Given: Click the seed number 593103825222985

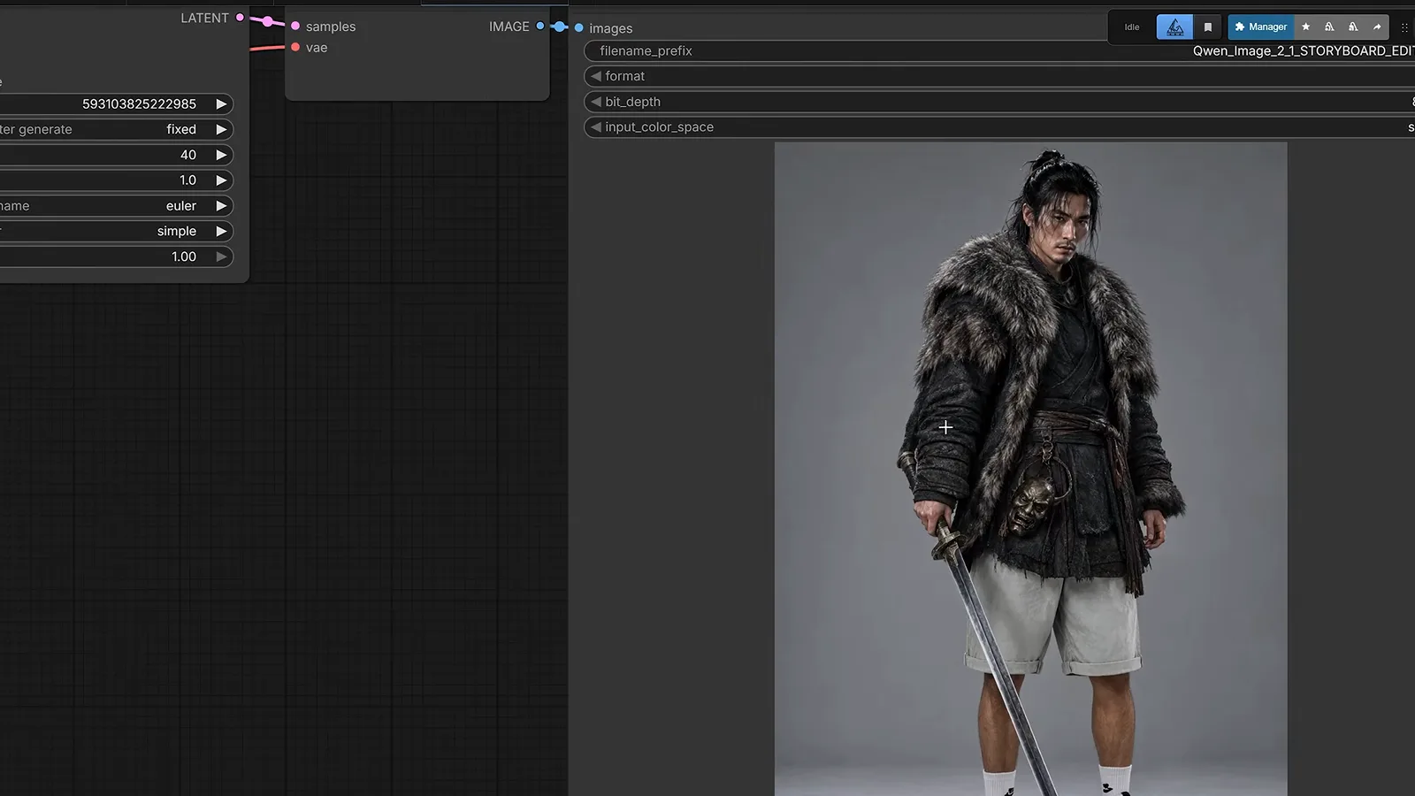Looking at the screenshot, I should point(139,103).
